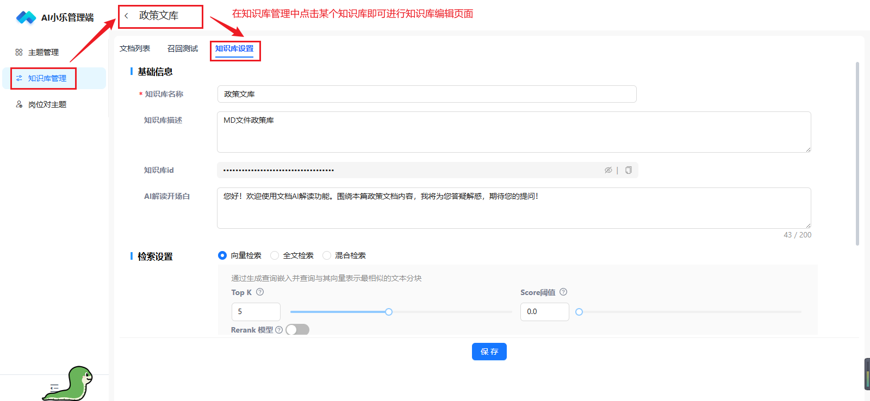
Task: Select the 混合检索 radio option
Action: (x=327, y=255)
